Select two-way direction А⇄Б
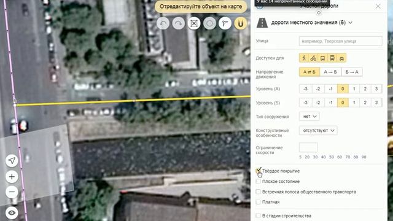393x221 pixels. coord(309,72)
